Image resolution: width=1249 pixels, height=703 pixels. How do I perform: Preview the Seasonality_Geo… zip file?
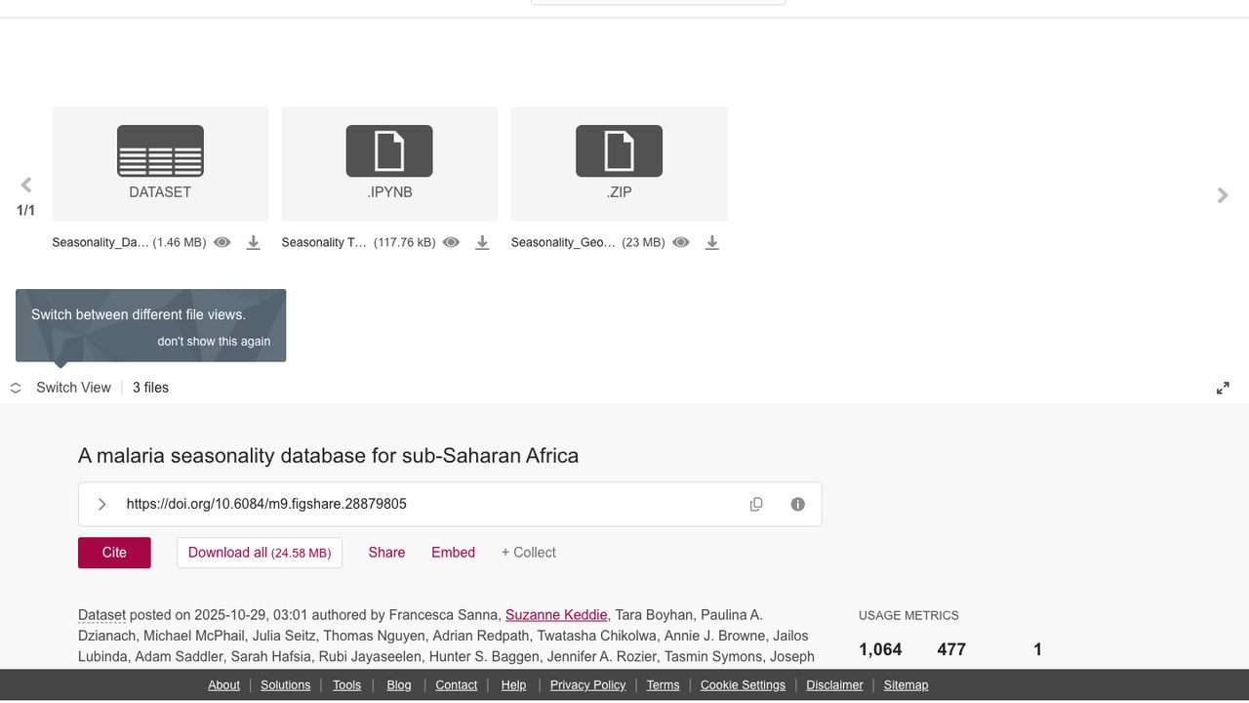click(681, 242)
